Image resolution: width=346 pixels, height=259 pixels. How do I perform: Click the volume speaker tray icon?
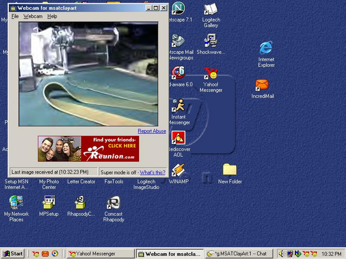click(281, 254)
